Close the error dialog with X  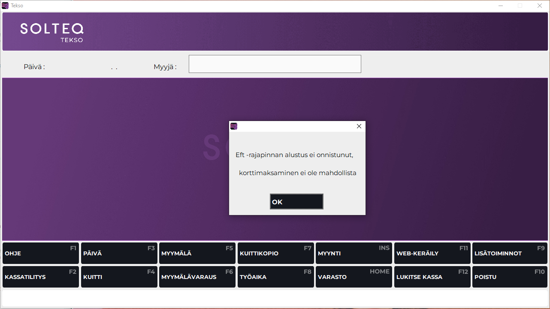click(359, 126)
